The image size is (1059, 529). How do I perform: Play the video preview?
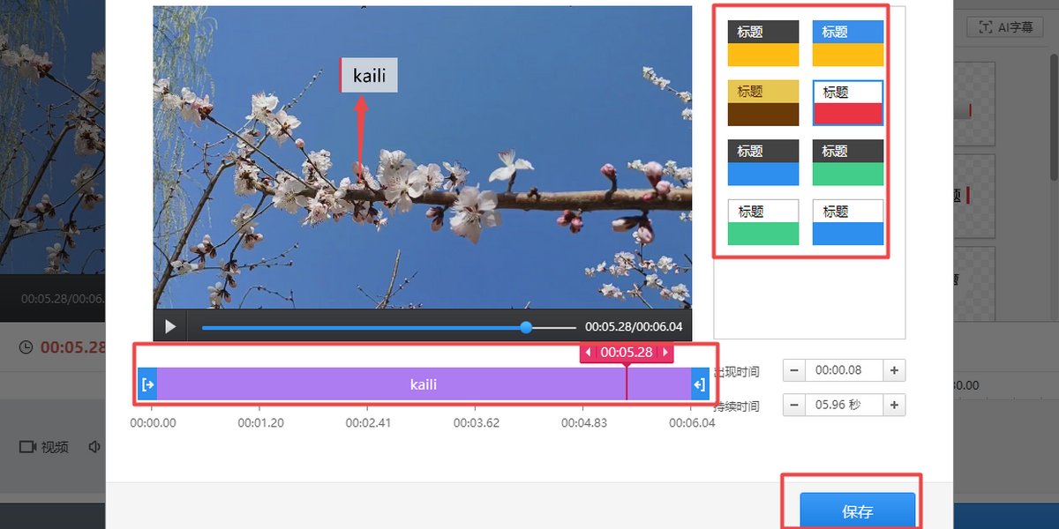click(170, 327)
